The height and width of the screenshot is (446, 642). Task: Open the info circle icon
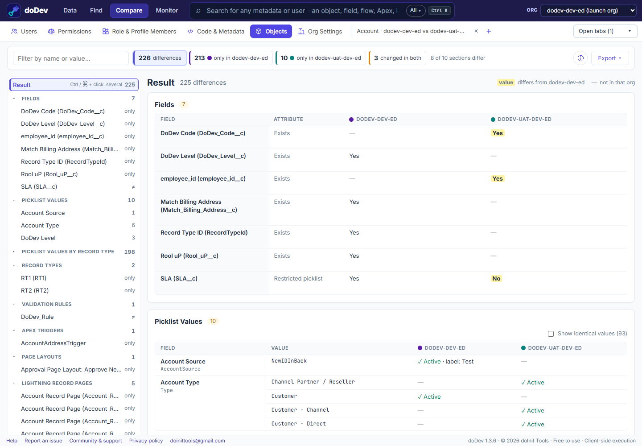point(580,58)
